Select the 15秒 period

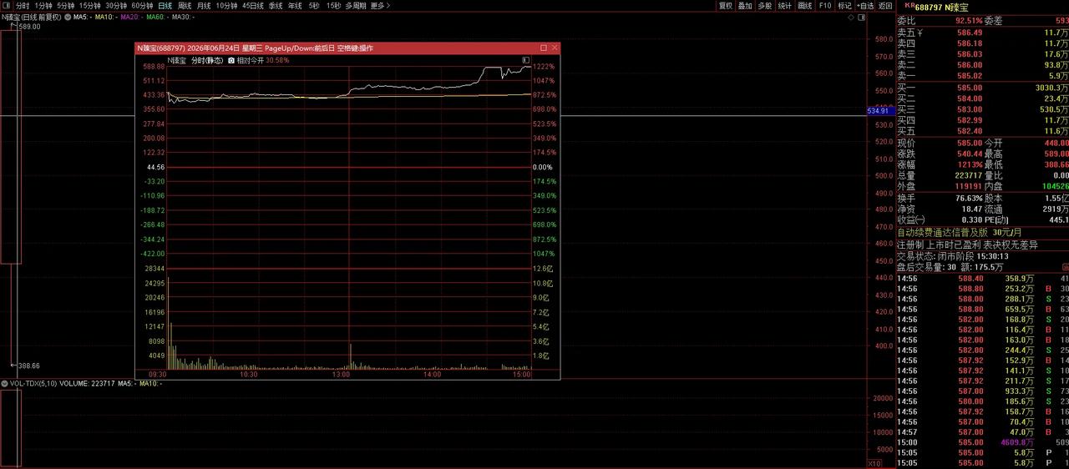pyautogui.click(x=333, y=5)
